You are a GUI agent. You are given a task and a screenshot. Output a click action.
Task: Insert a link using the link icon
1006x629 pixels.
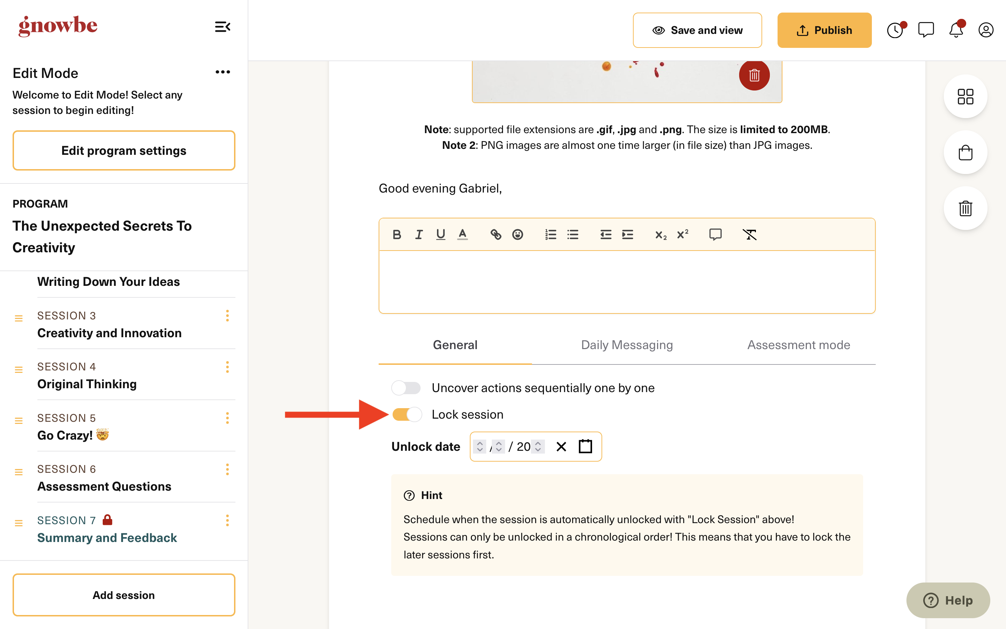pyautogui.click(x=496, y=234)
